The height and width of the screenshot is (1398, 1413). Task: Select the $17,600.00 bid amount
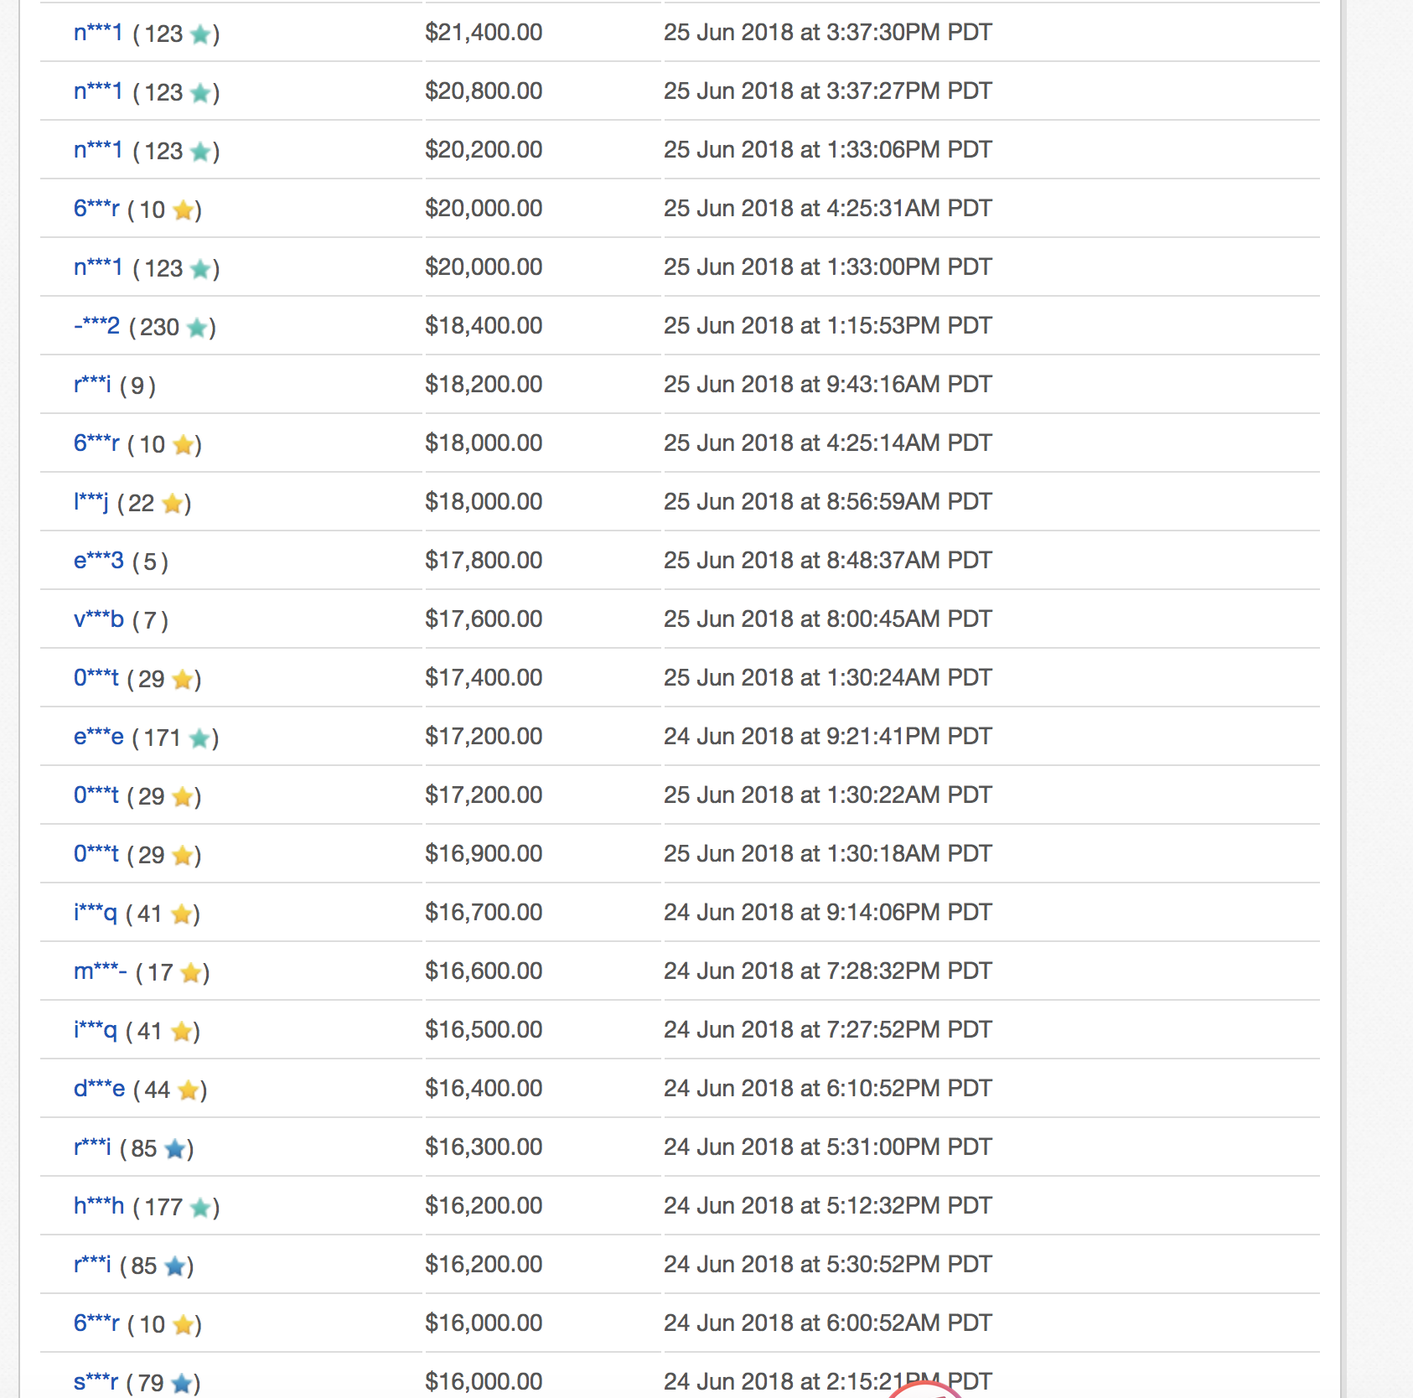484,619
